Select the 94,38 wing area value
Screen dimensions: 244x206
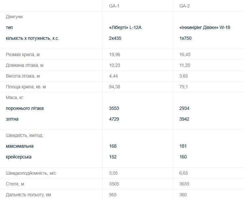(x=114, y=87)
